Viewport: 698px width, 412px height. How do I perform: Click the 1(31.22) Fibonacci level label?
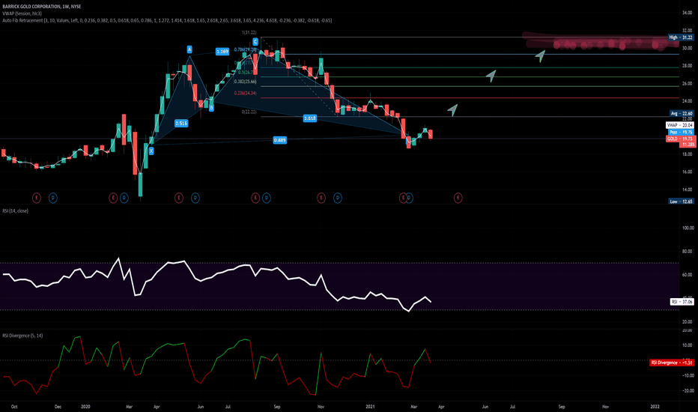point(249,32)
